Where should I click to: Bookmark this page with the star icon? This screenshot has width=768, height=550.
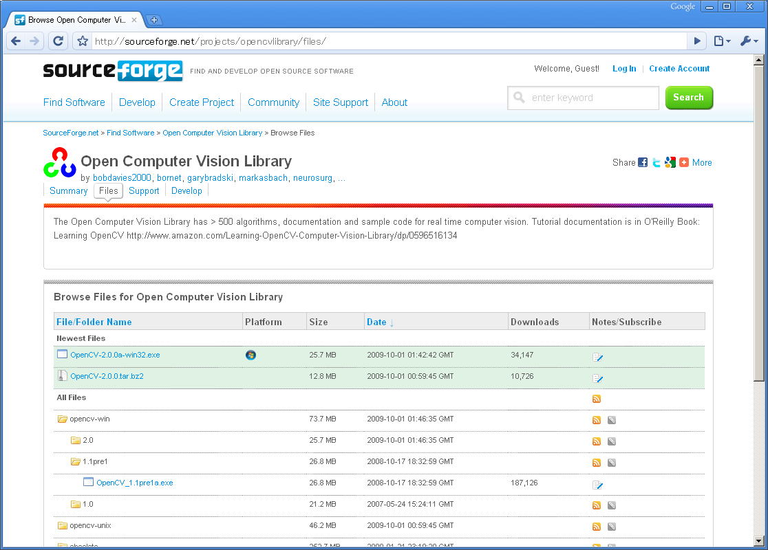point(83,41)
